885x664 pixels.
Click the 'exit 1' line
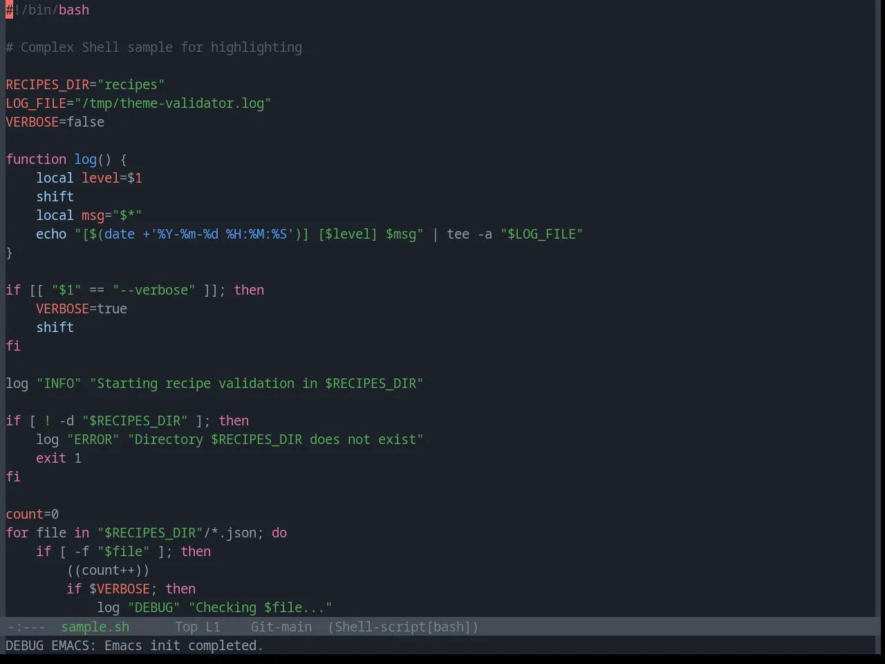point(59,459)
